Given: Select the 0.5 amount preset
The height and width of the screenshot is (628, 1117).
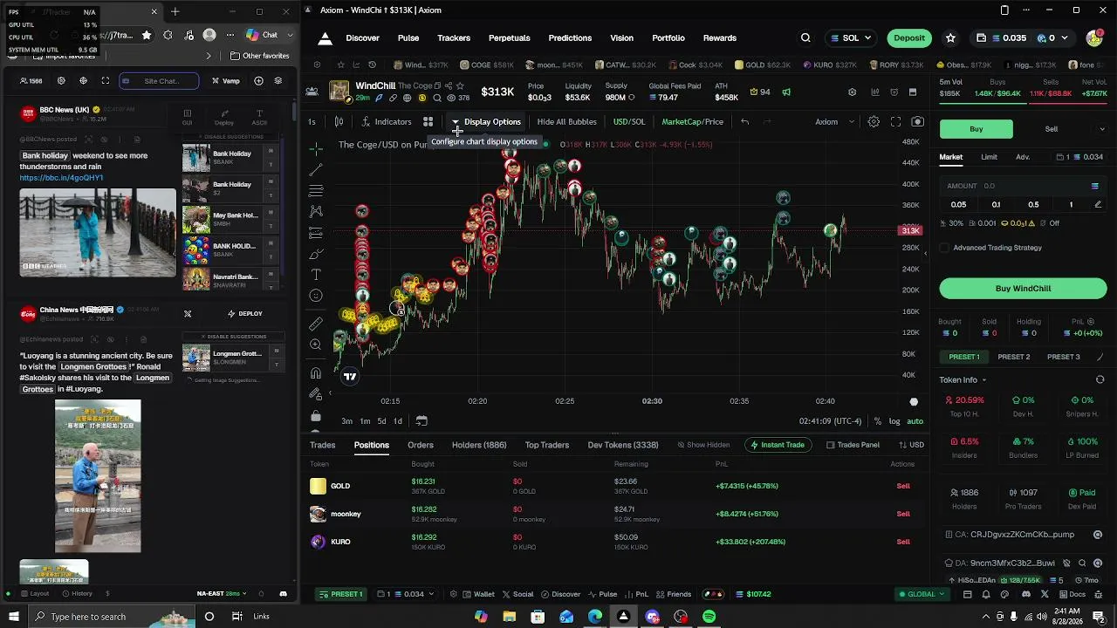Looking at the screenshot, I should pos(1033,205).
